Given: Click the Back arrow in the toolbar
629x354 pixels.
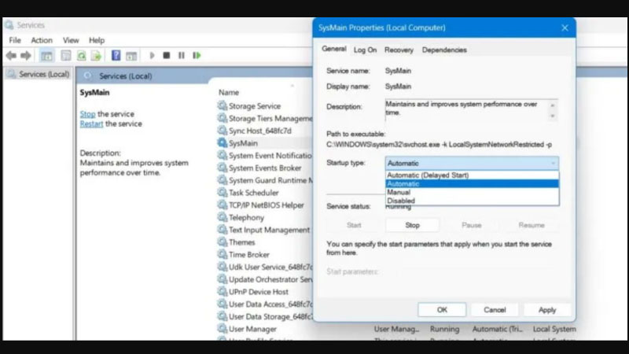Looking at the screenshot, I should 11,56.
